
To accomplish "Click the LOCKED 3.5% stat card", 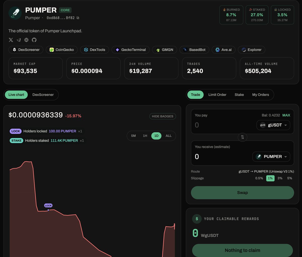I will tap(282, 15).
